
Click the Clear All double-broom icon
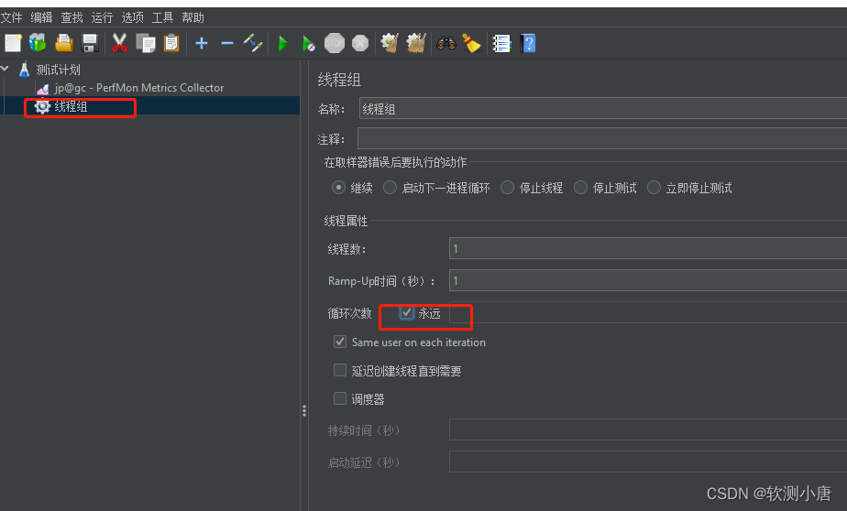[x=416, y=43]
